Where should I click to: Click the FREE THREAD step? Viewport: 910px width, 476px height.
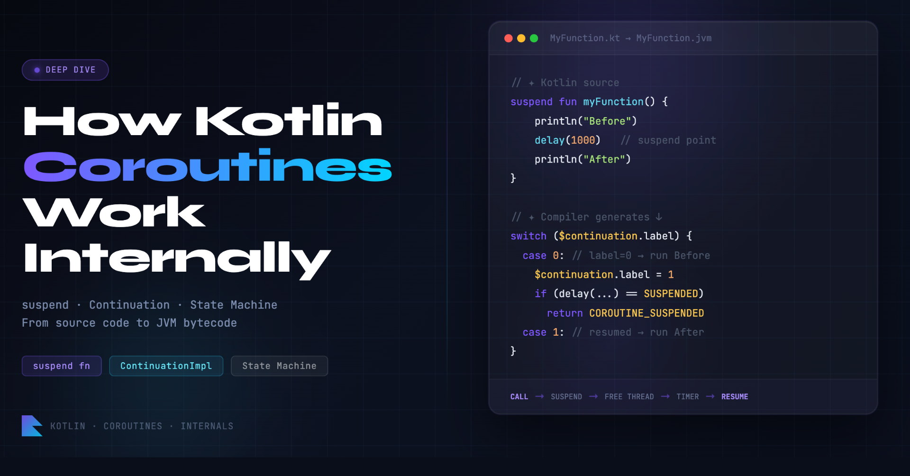pyautogui.click(x=629, y=397)
